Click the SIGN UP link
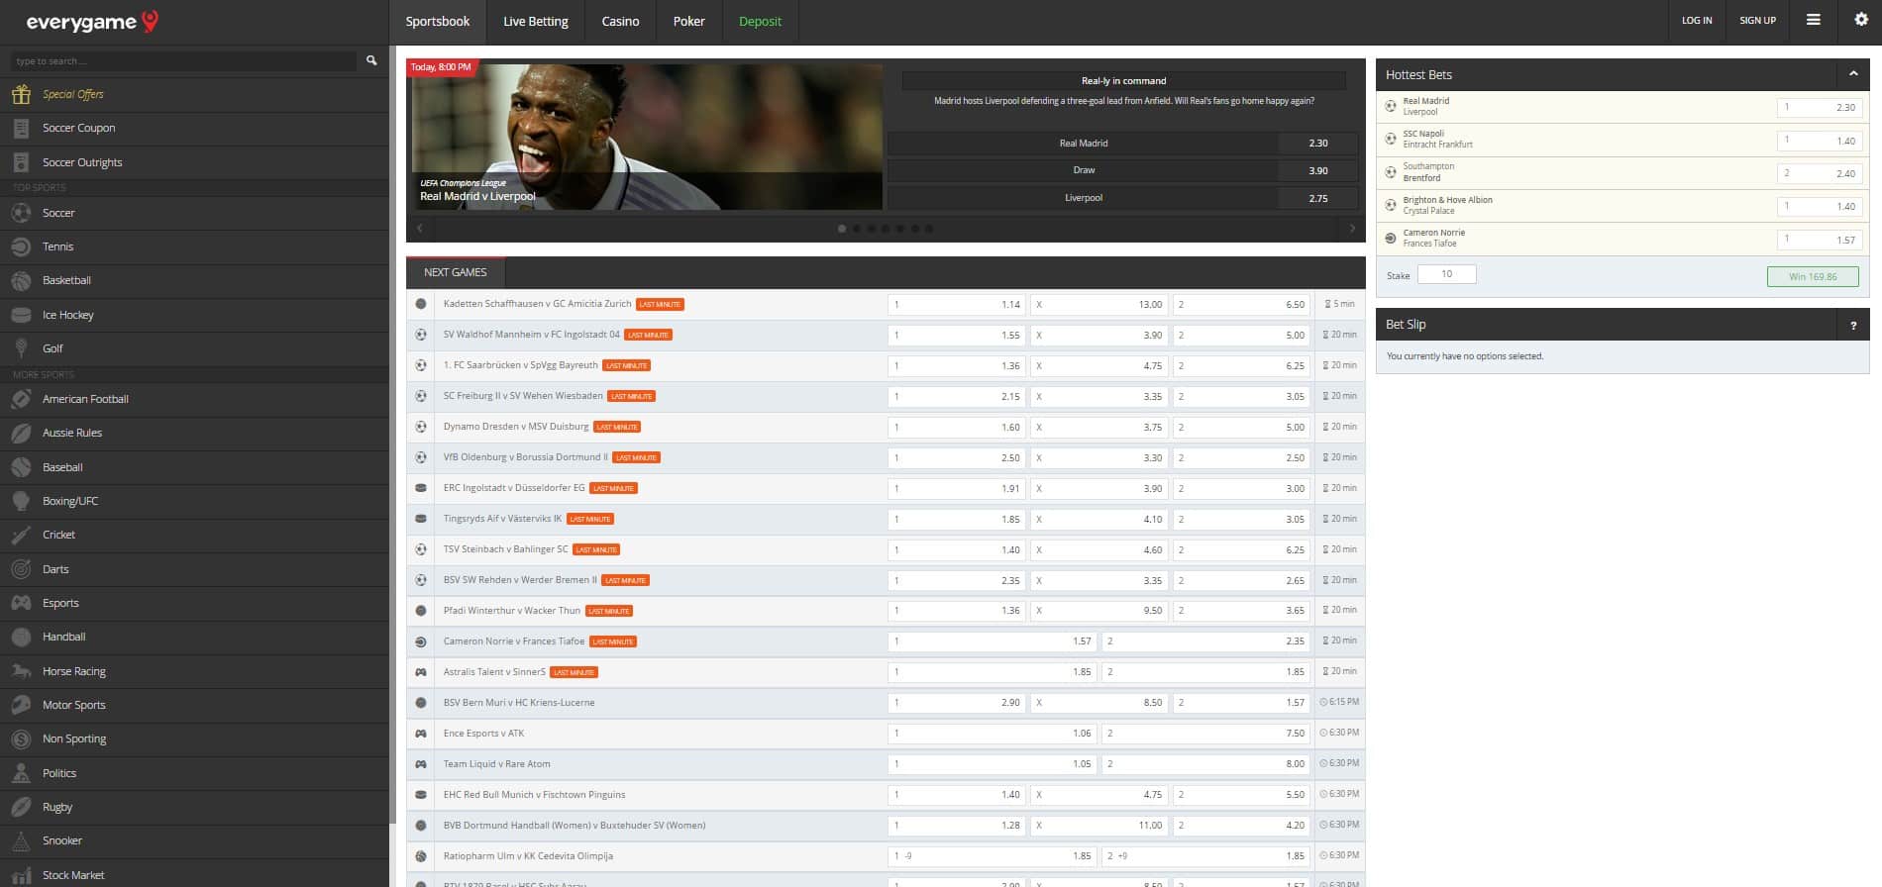1882x887 pixels. tap(1757, 21)
